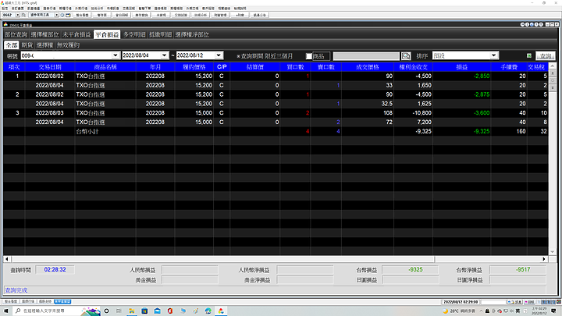Open Office app from the taskbar

[x=170, y=311]
